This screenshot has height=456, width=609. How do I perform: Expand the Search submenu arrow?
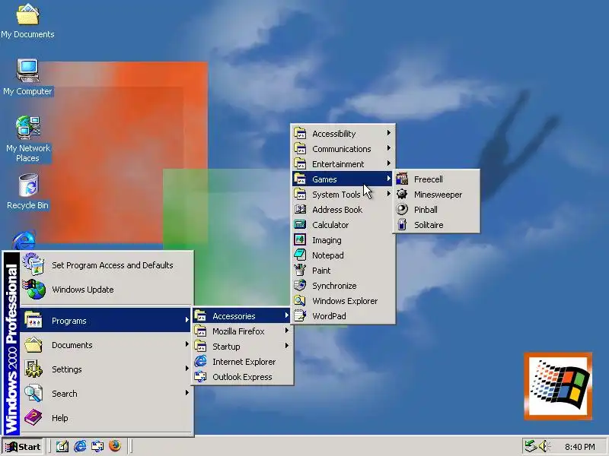click(x=187, y=393)
